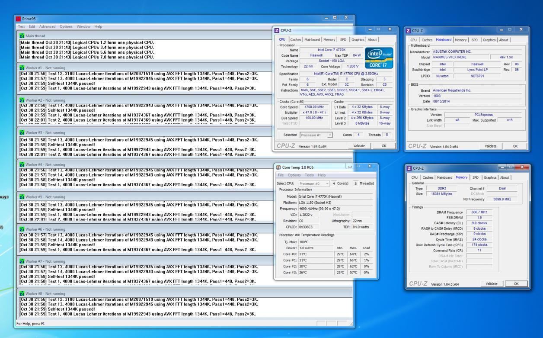Click the Worker #8 window icon
Image resolution: width=543 pixels, height=338 pixels.
pos(22,293)
